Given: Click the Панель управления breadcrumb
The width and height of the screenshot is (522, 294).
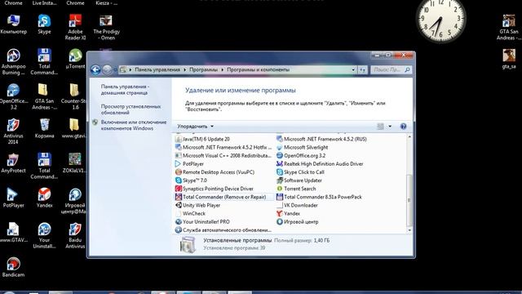Looking at the screenshot, I should [x=157, y=69].
